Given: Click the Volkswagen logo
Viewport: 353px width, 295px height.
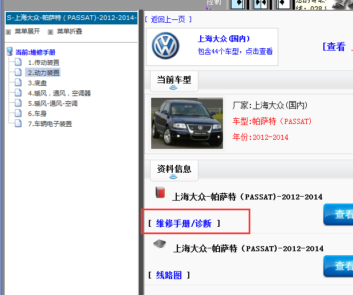Looking at the screenshot, I should (x=165, y=46).
